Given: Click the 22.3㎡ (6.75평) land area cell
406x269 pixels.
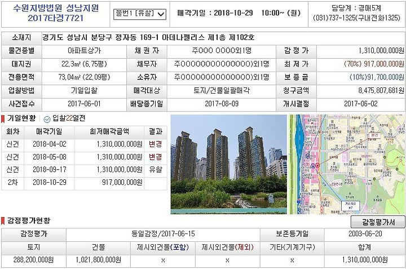Looking at the screenshot, I should point(84,64).
